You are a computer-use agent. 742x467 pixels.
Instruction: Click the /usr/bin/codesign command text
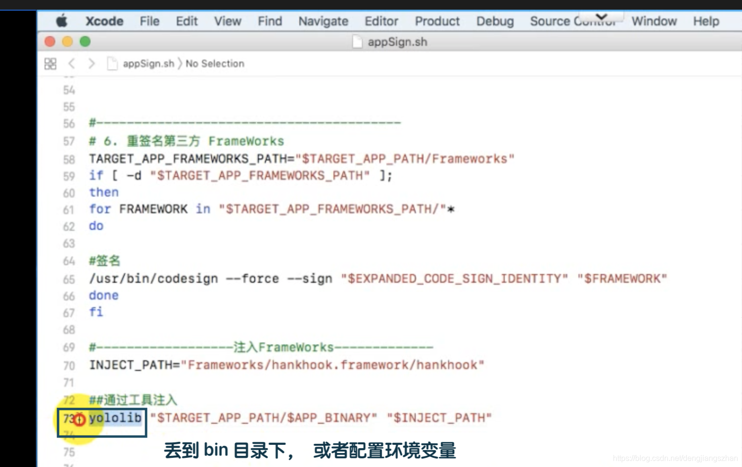coord(153,278)
